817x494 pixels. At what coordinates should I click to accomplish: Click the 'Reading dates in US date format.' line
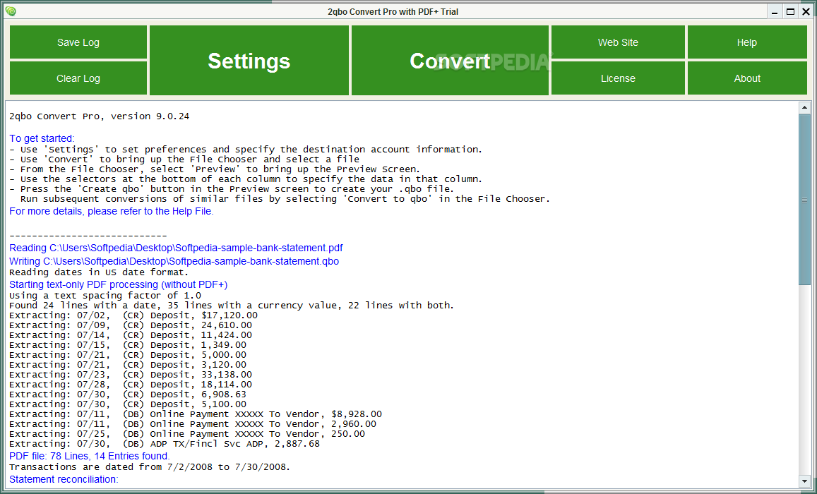click(99, 272)
